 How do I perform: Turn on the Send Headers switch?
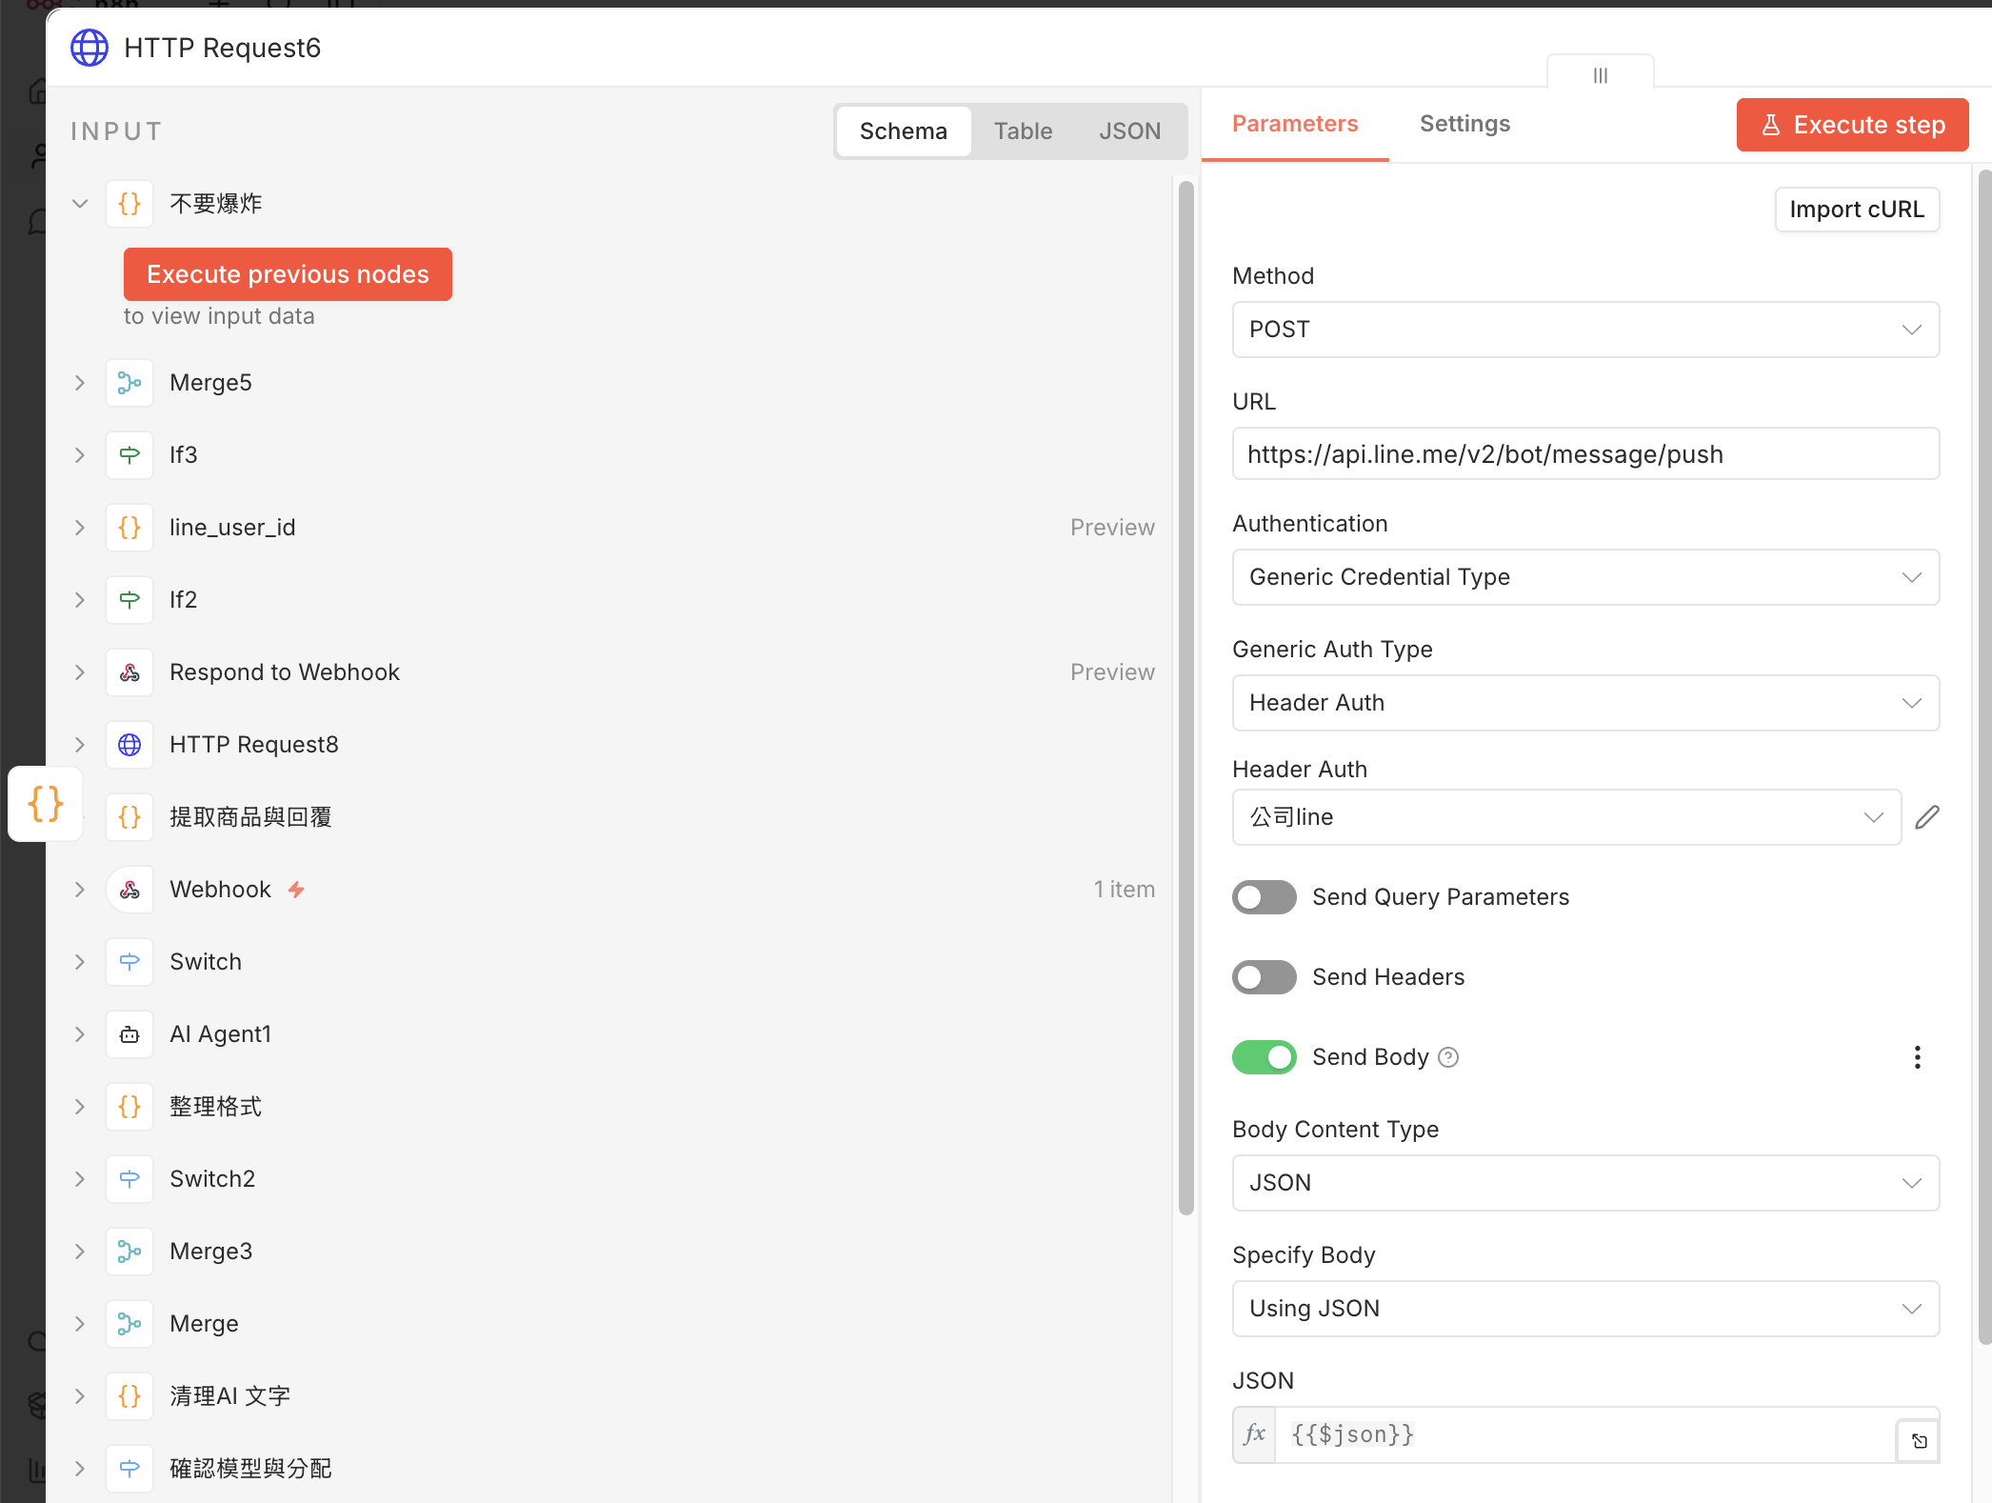[1264, 977]
